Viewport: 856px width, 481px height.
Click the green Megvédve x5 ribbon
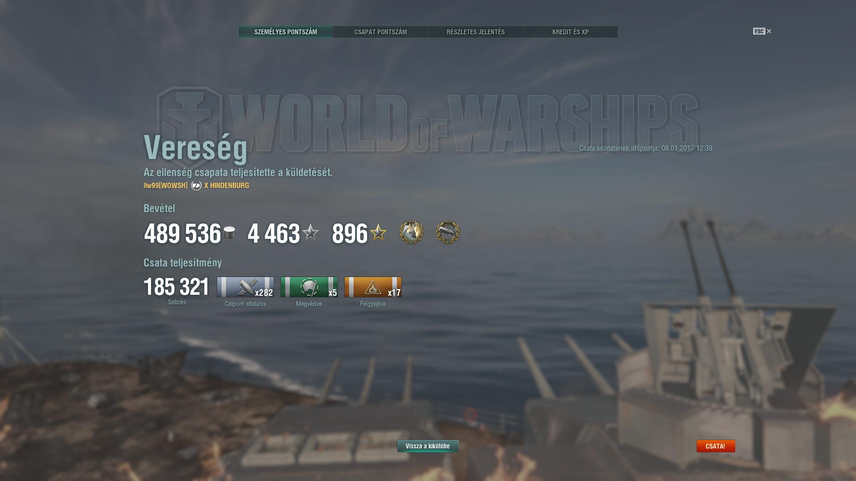[309, 287]
